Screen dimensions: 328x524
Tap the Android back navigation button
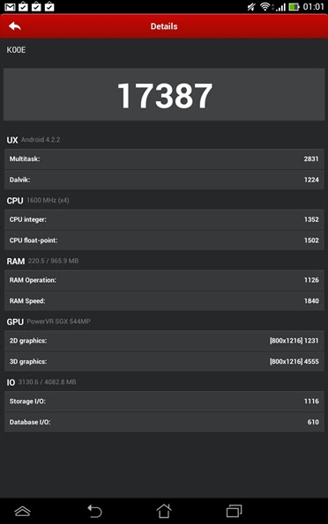(x=94, y=511)
